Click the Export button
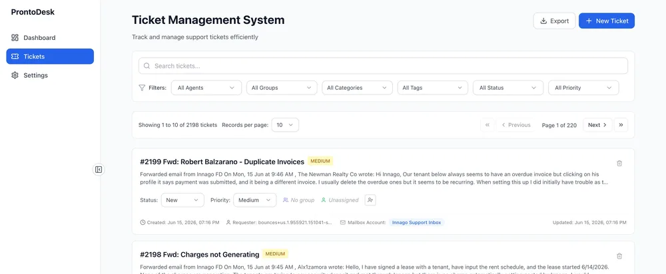This screenshot has height=274, width=666. [554, 21]
